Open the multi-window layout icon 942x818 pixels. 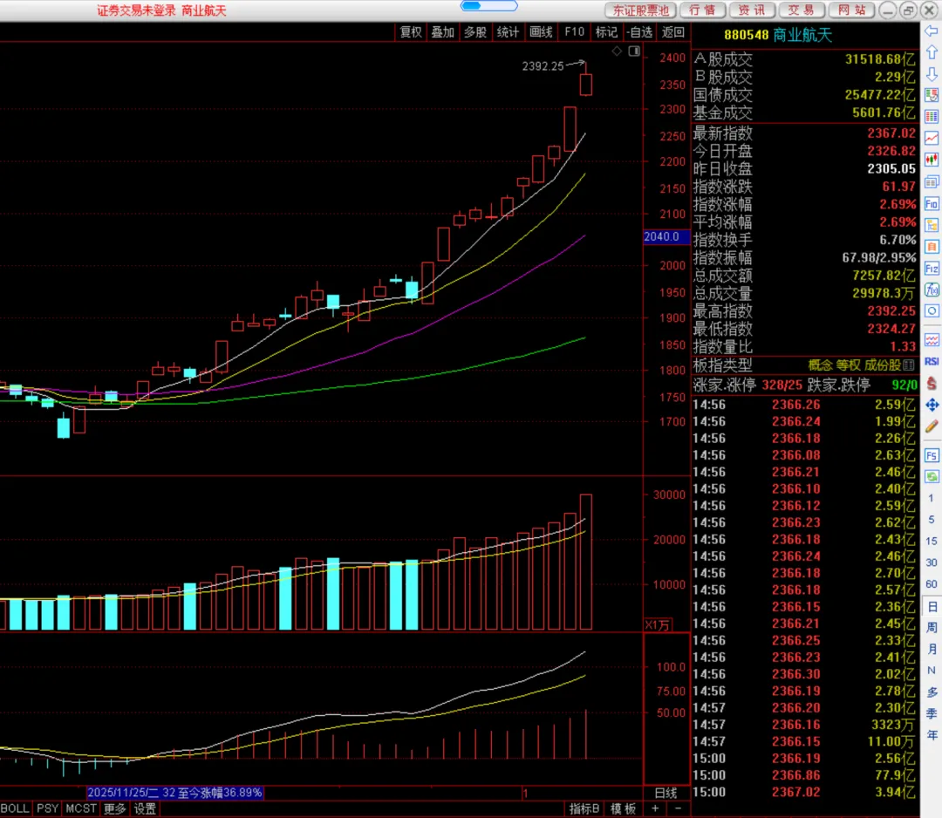[x=932, y=182]
